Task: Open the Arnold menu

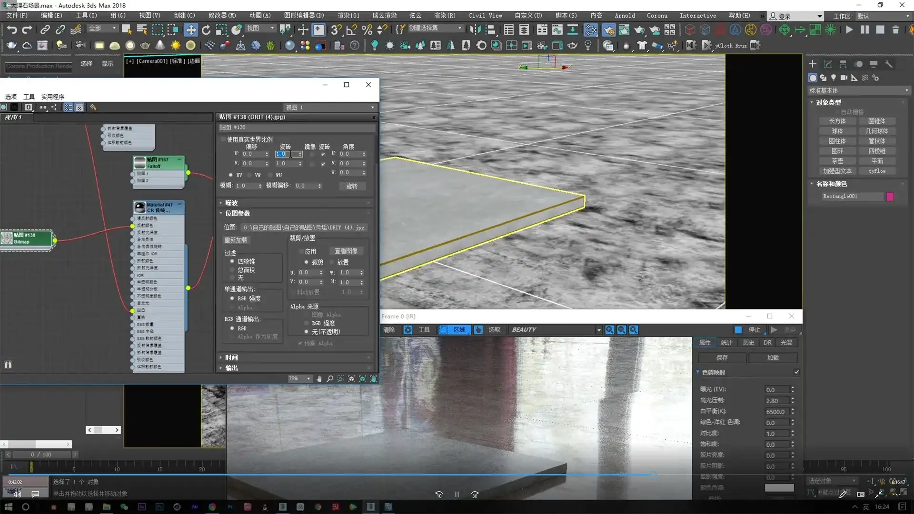Action: pyautogui.click(x=625, y=16)
